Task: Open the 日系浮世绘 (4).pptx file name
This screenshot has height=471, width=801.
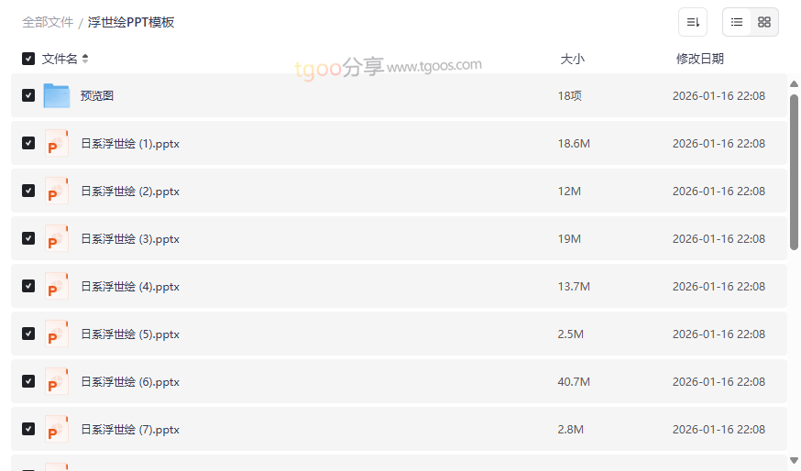Action: (130, 287)
